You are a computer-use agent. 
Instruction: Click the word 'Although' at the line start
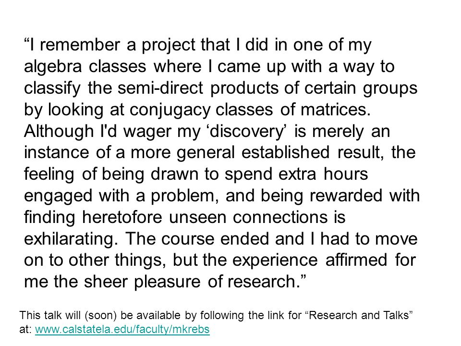[59, 131]
